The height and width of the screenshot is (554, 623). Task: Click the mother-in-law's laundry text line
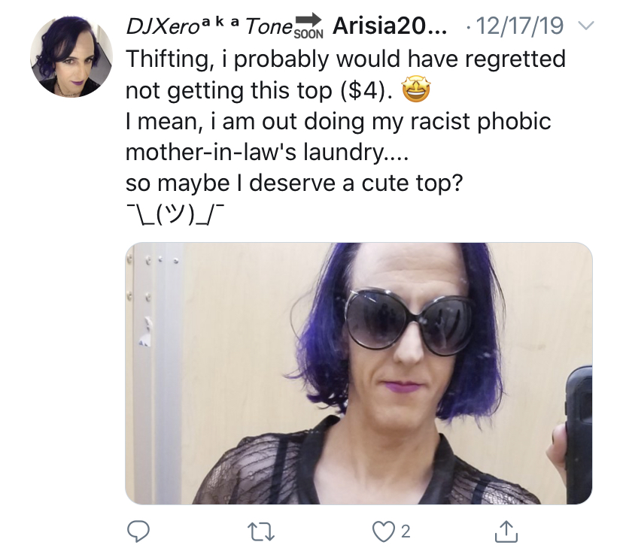click(267, 153)
